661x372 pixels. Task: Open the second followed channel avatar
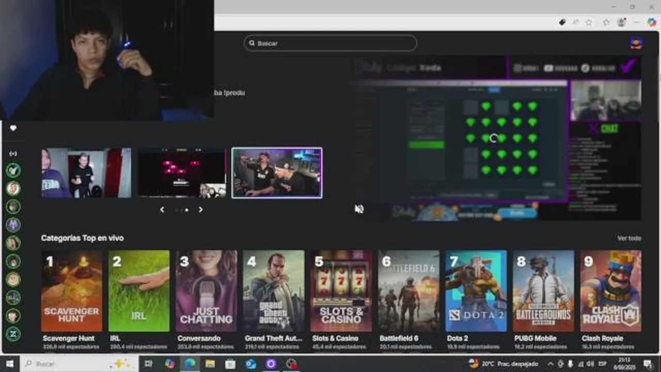13,188
